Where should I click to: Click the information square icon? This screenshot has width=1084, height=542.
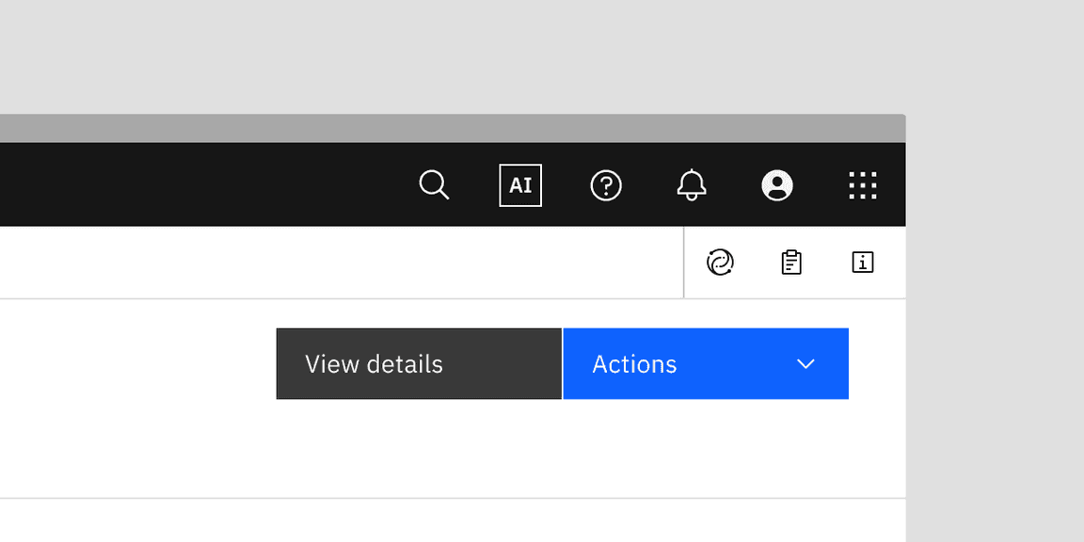862,262
